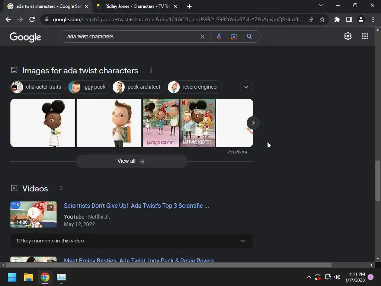Click the address bar URL
The width and height of the screenshot is (381, 286).
[x=177, y=19]
